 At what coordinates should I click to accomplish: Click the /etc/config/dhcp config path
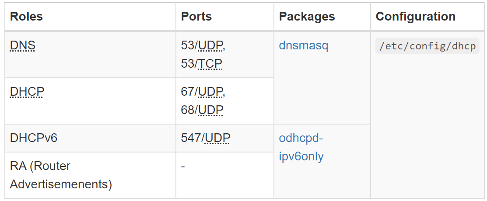pos(427,46)
